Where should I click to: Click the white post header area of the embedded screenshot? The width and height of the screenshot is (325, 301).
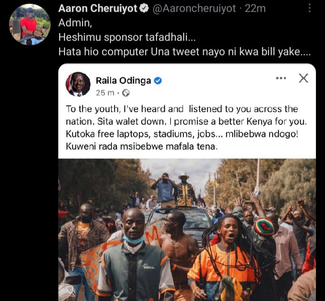pyautogui.click(x=187, y=84)
